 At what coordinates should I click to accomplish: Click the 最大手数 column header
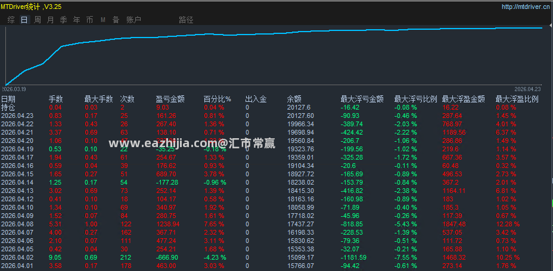(99, 99)
